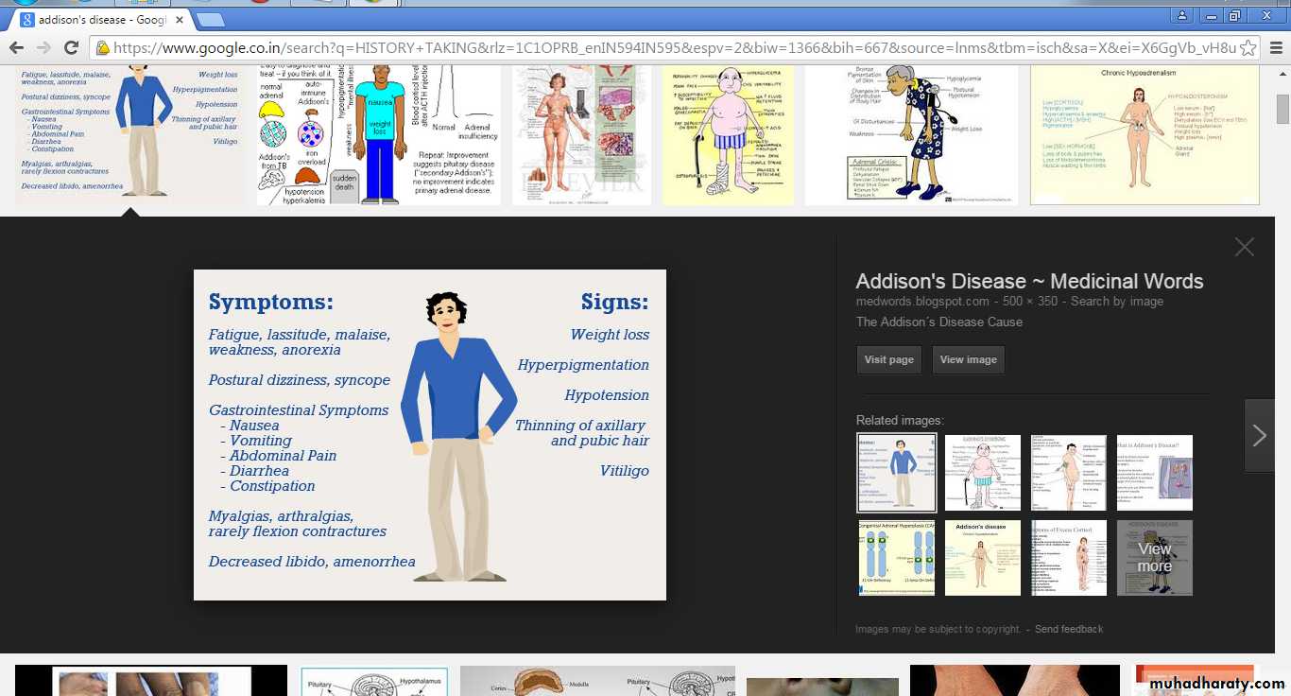Click the Visit page button
The image size is (1291, 696).
click(x=888, y=359)
